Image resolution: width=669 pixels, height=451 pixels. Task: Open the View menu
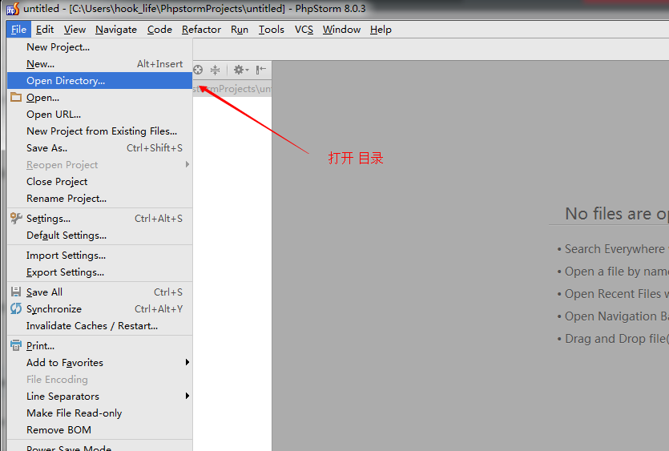click(x=75, y=30)
